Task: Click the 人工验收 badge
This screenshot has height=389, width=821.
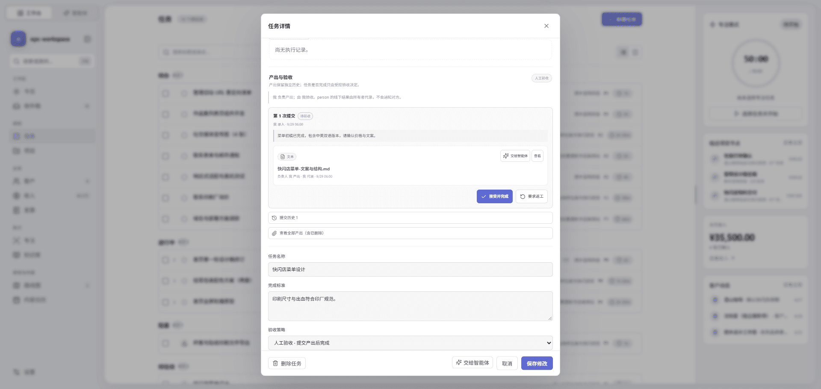Action: pos(542,78)
